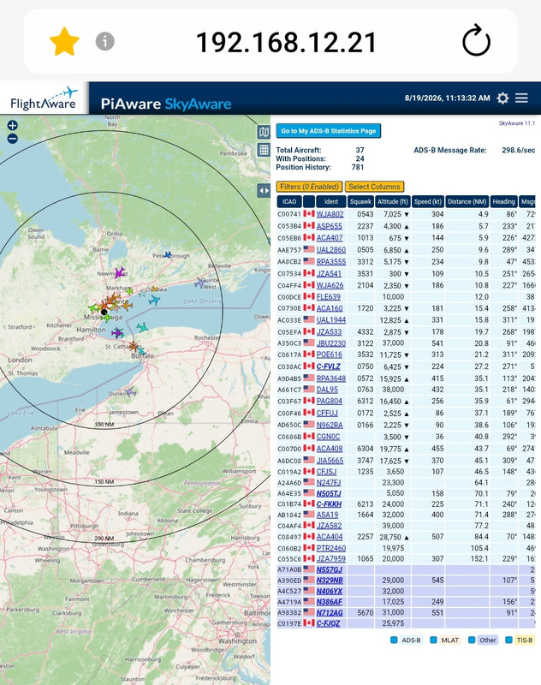The width and height of the screenshot is (541, 685).
Task: Click Canadian flag in FLE639 row
Action: tap(309, 296)
